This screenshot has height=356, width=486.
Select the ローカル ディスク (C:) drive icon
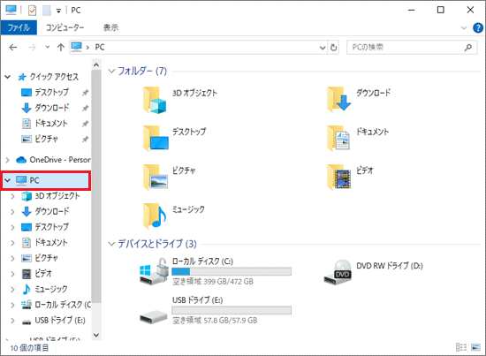(x=154, y=271)
